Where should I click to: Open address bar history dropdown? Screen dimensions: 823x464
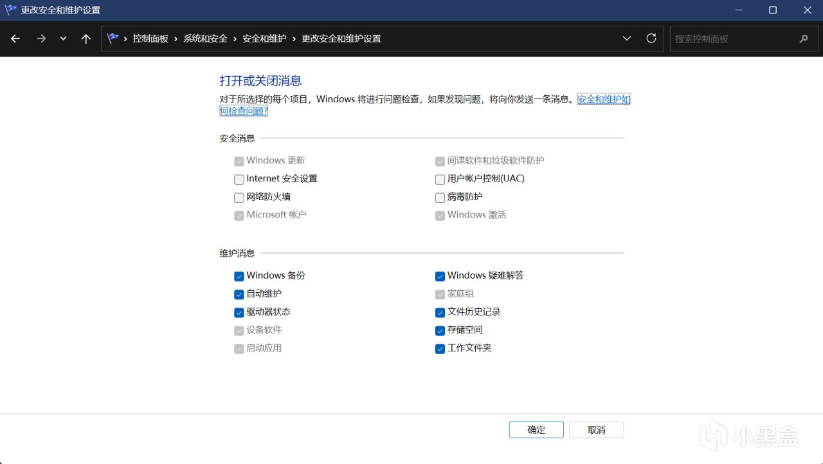(627, 39)
